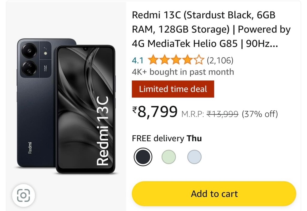Tap the Limited time deal badge
Screen dimensions: 307x211
point(173,89)
